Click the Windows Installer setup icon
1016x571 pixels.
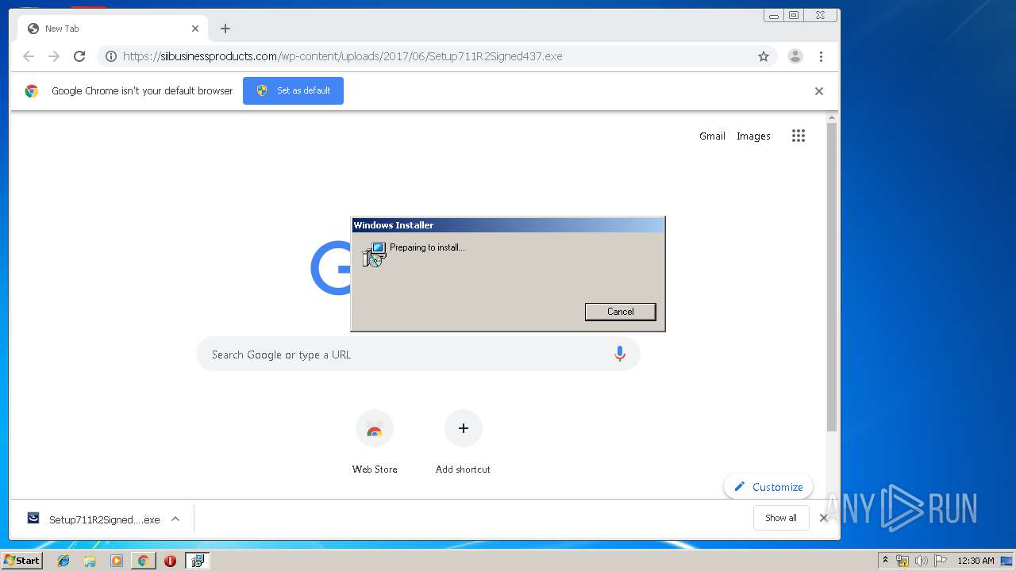(374, 255)
